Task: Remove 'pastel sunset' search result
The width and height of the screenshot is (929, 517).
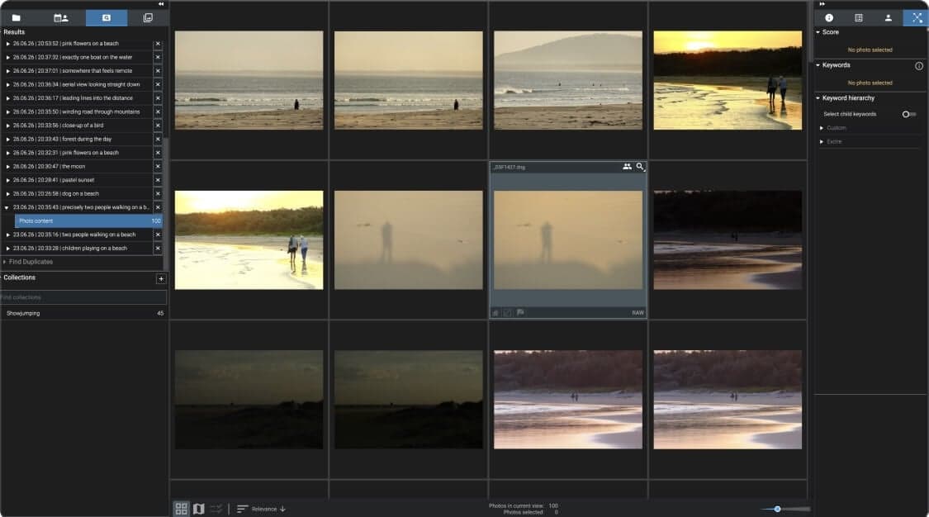Action: (x=158, y=180)
